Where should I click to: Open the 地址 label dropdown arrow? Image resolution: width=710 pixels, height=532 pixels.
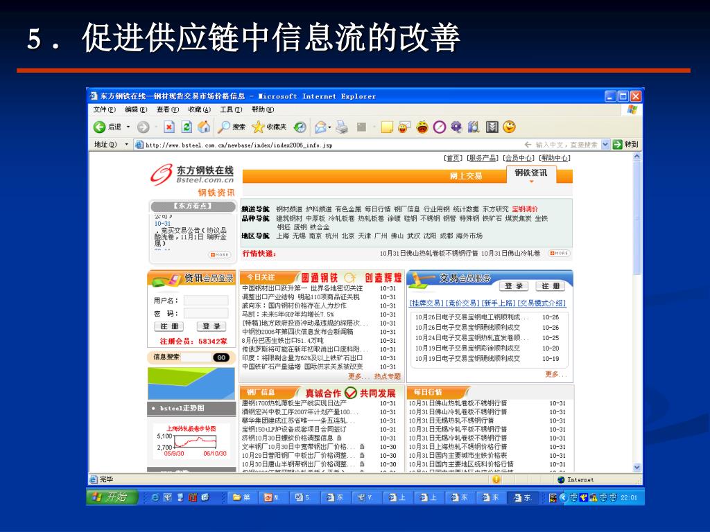click(126, 145)
